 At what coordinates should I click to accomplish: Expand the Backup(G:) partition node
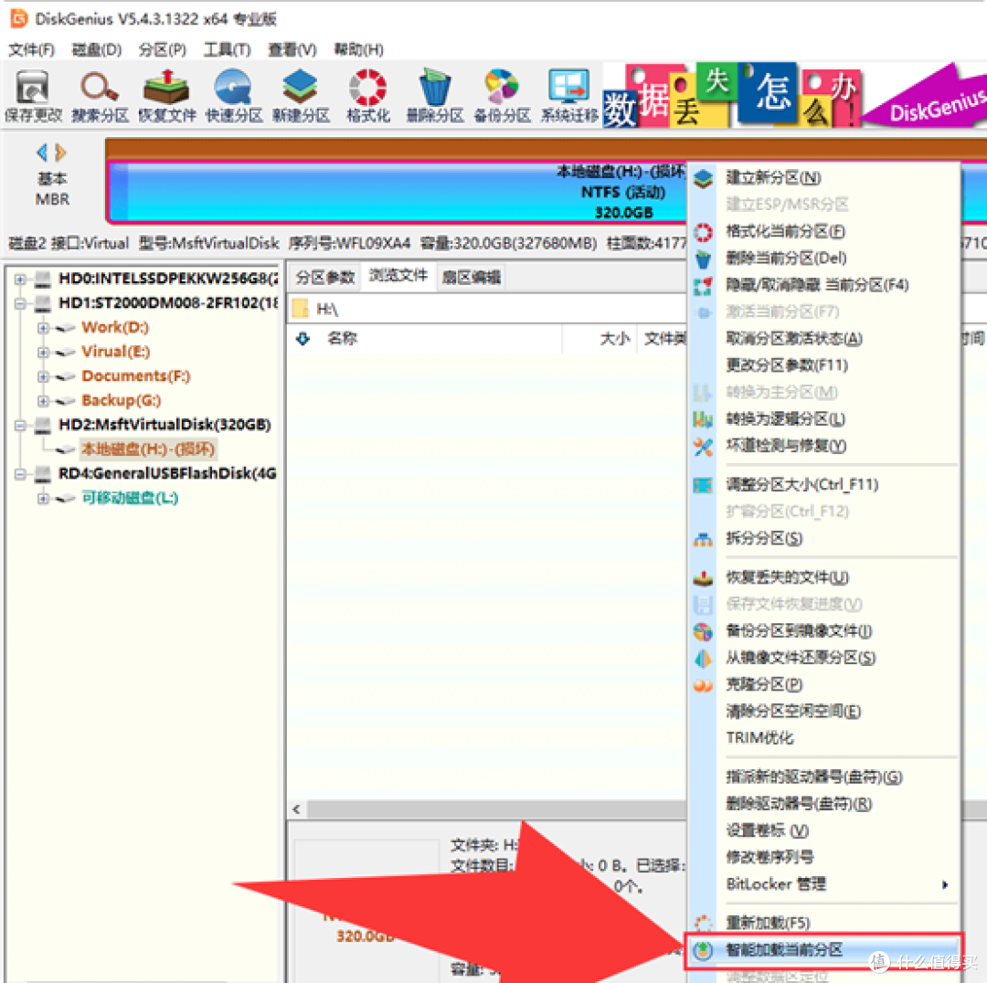click(x=43, y=401)
